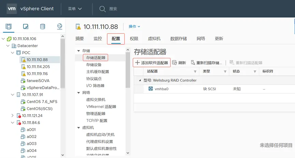Click the search magnifier icon
The height and width of the screenshot is (158, 295).
pos(102,9)
